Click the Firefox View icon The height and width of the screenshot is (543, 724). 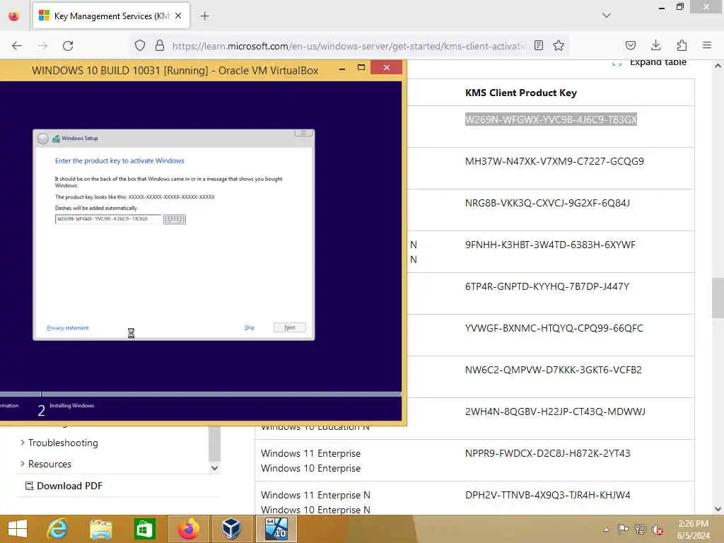point(14,16)
